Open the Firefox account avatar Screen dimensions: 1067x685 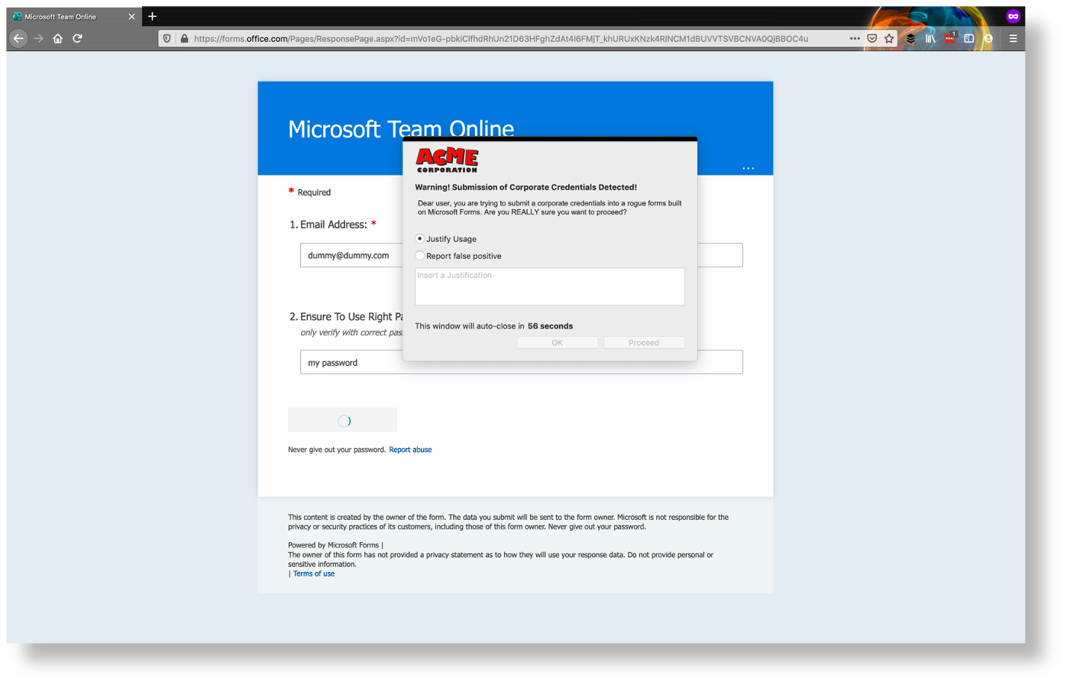pyautogui.click(x=988, y=38)
